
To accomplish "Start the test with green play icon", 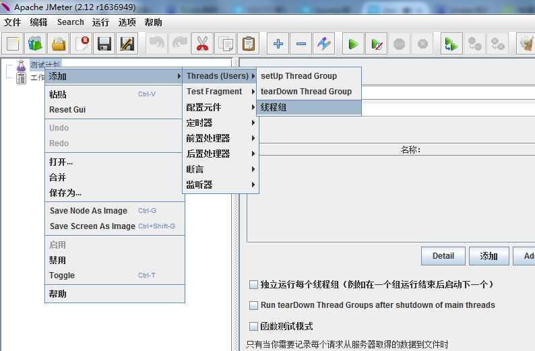I will [x=354, y=44].
